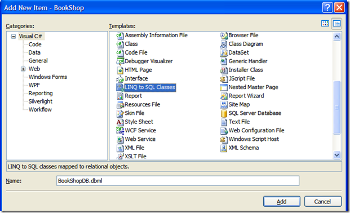
Task: Select the 'Resources File' template text
Action: pyautogui.click(x=143, y=104)
